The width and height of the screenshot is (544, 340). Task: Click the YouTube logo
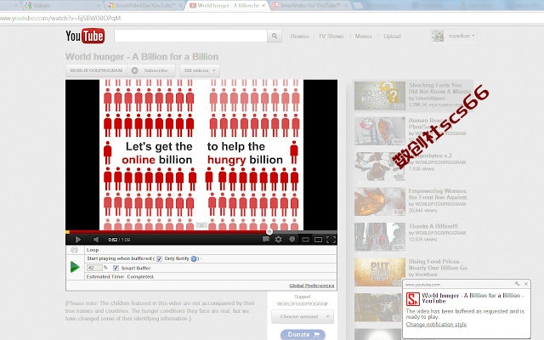(85, 36)
